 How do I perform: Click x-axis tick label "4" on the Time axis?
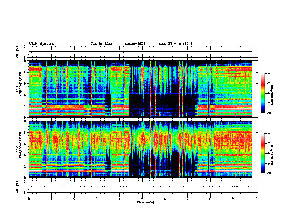(120, 199)
